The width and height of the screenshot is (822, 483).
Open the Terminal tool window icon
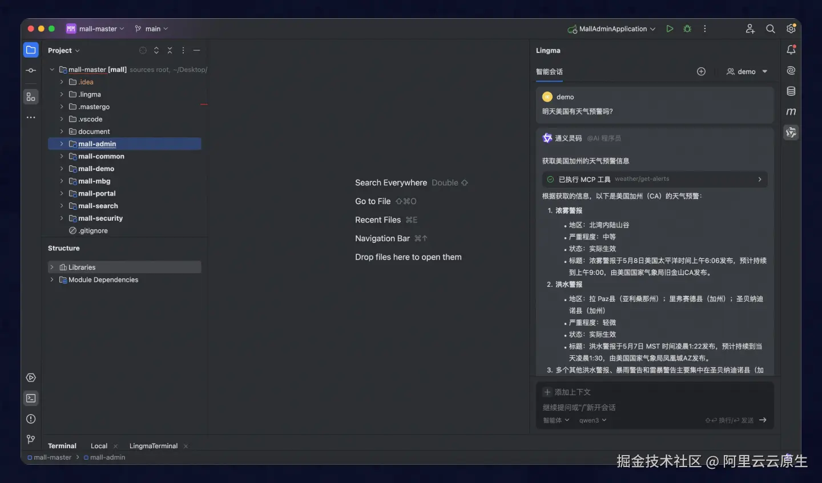(x=31, y=398)
